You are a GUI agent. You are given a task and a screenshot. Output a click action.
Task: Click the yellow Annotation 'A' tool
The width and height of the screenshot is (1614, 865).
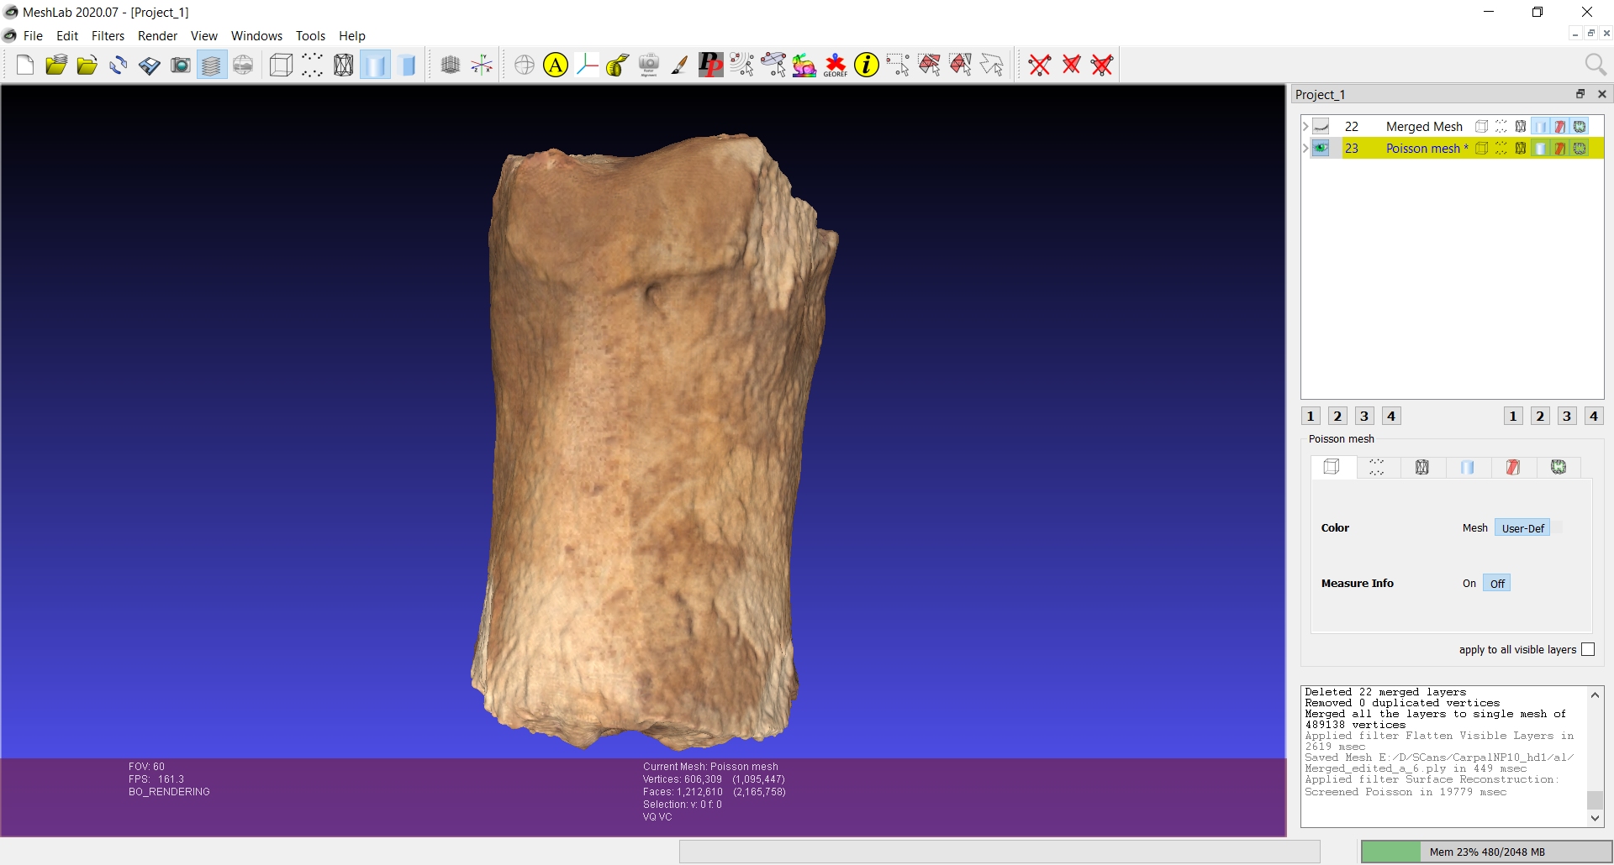tap(556, 65)
